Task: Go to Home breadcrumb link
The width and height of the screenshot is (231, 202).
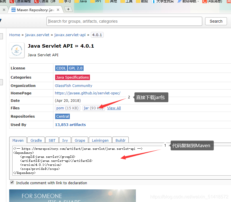Action: tap(15, 35)
